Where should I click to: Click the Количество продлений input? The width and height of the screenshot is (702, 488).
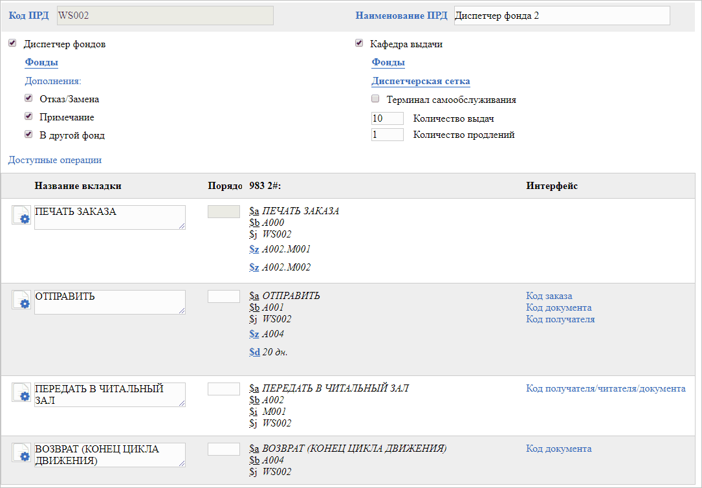click(x=387, y=135)
